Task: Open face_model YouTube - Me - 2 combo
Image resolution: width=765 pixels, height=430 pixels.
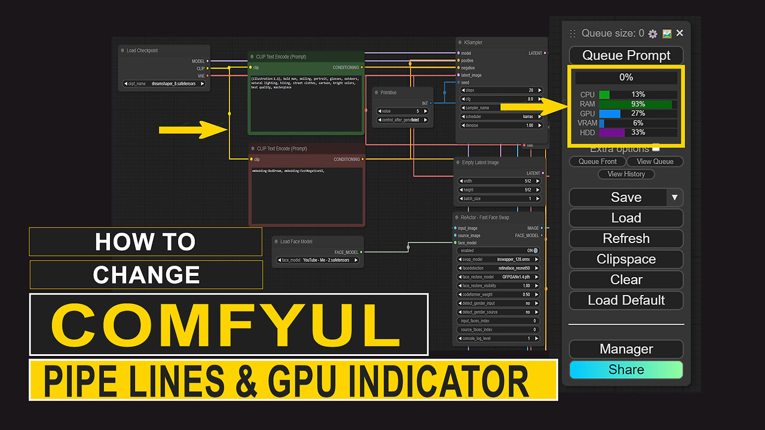Action: click(x=319, y=260)
